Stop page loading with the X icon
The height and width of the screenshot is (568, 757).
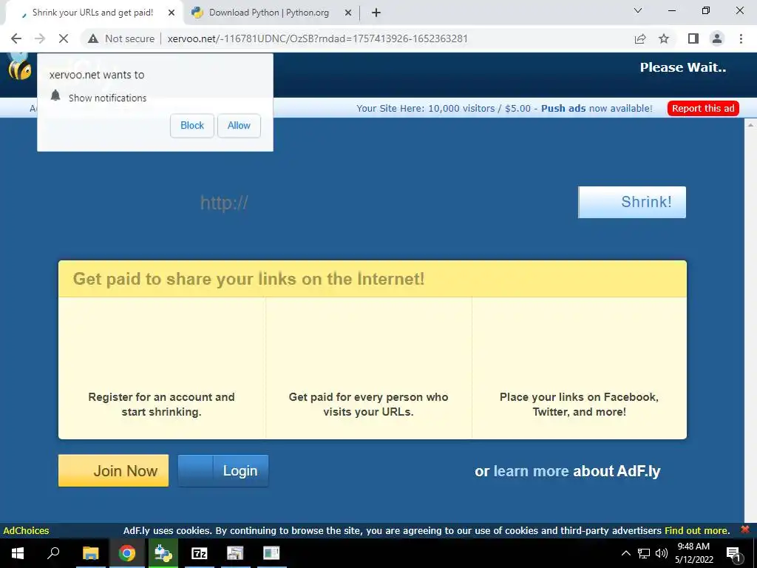pos(64,38)
